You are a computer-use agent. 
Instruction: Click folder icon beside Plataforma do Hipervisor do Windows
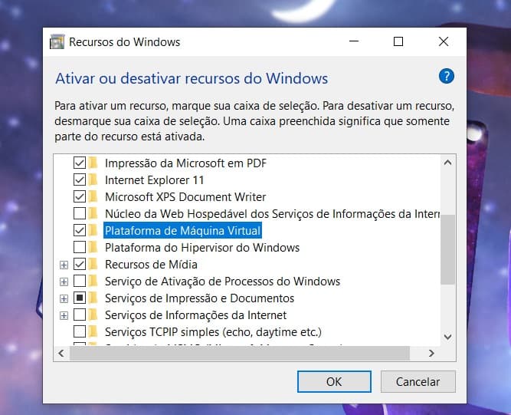tap(93, 247)
